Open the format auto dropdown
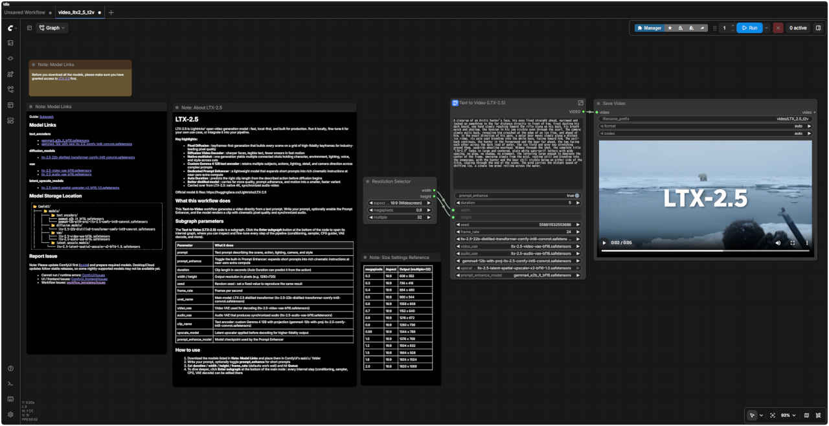The height and width of the screenshot is (426, 829). point(705,126)
